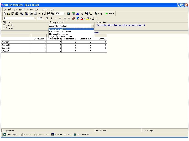The image size is (189, 141).
Task: Click the Print Screen icon button
Action: (10, 134)
